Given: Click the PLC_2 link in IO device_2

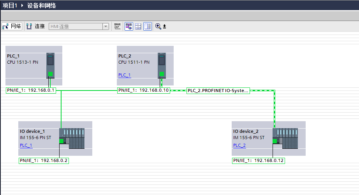Looking at the screenshot, I should click(239, 145).
